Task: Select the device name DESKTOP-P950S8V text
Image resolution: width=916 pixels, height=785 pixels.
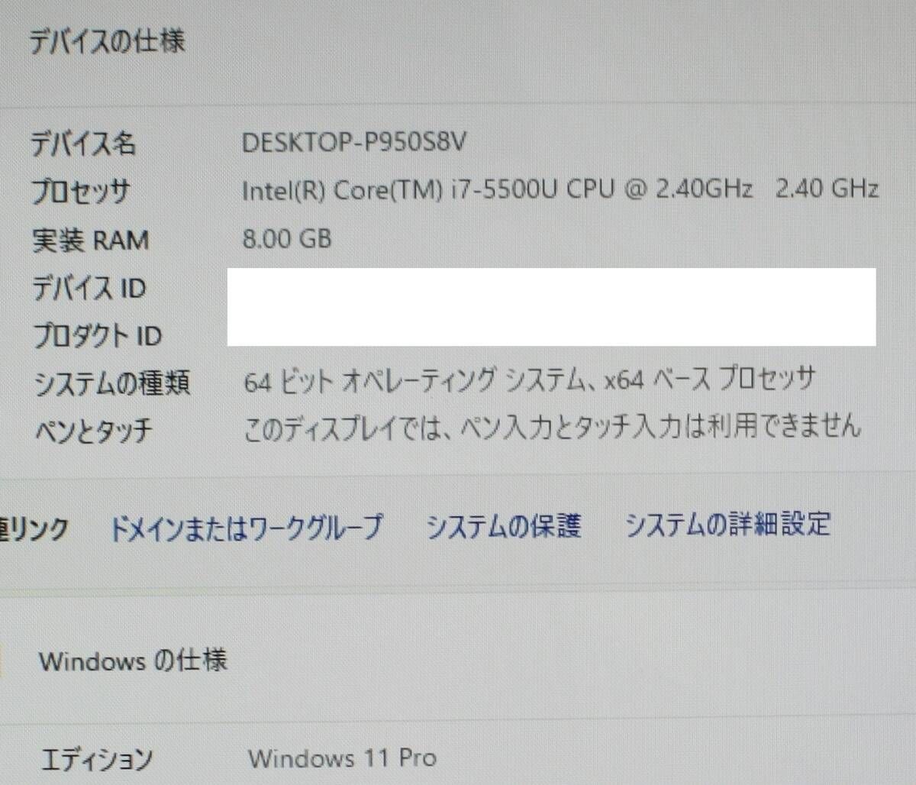Action: coord(353,143)
